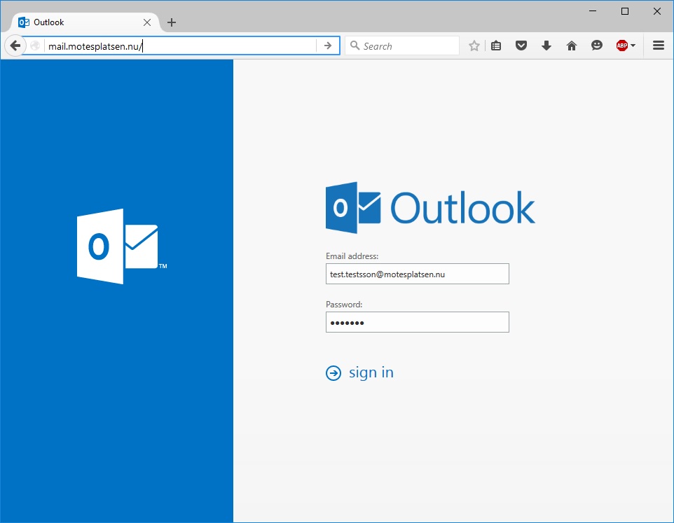Close the browser window
The height and width of the screenshot is (523, 674).
coord(656,11)
